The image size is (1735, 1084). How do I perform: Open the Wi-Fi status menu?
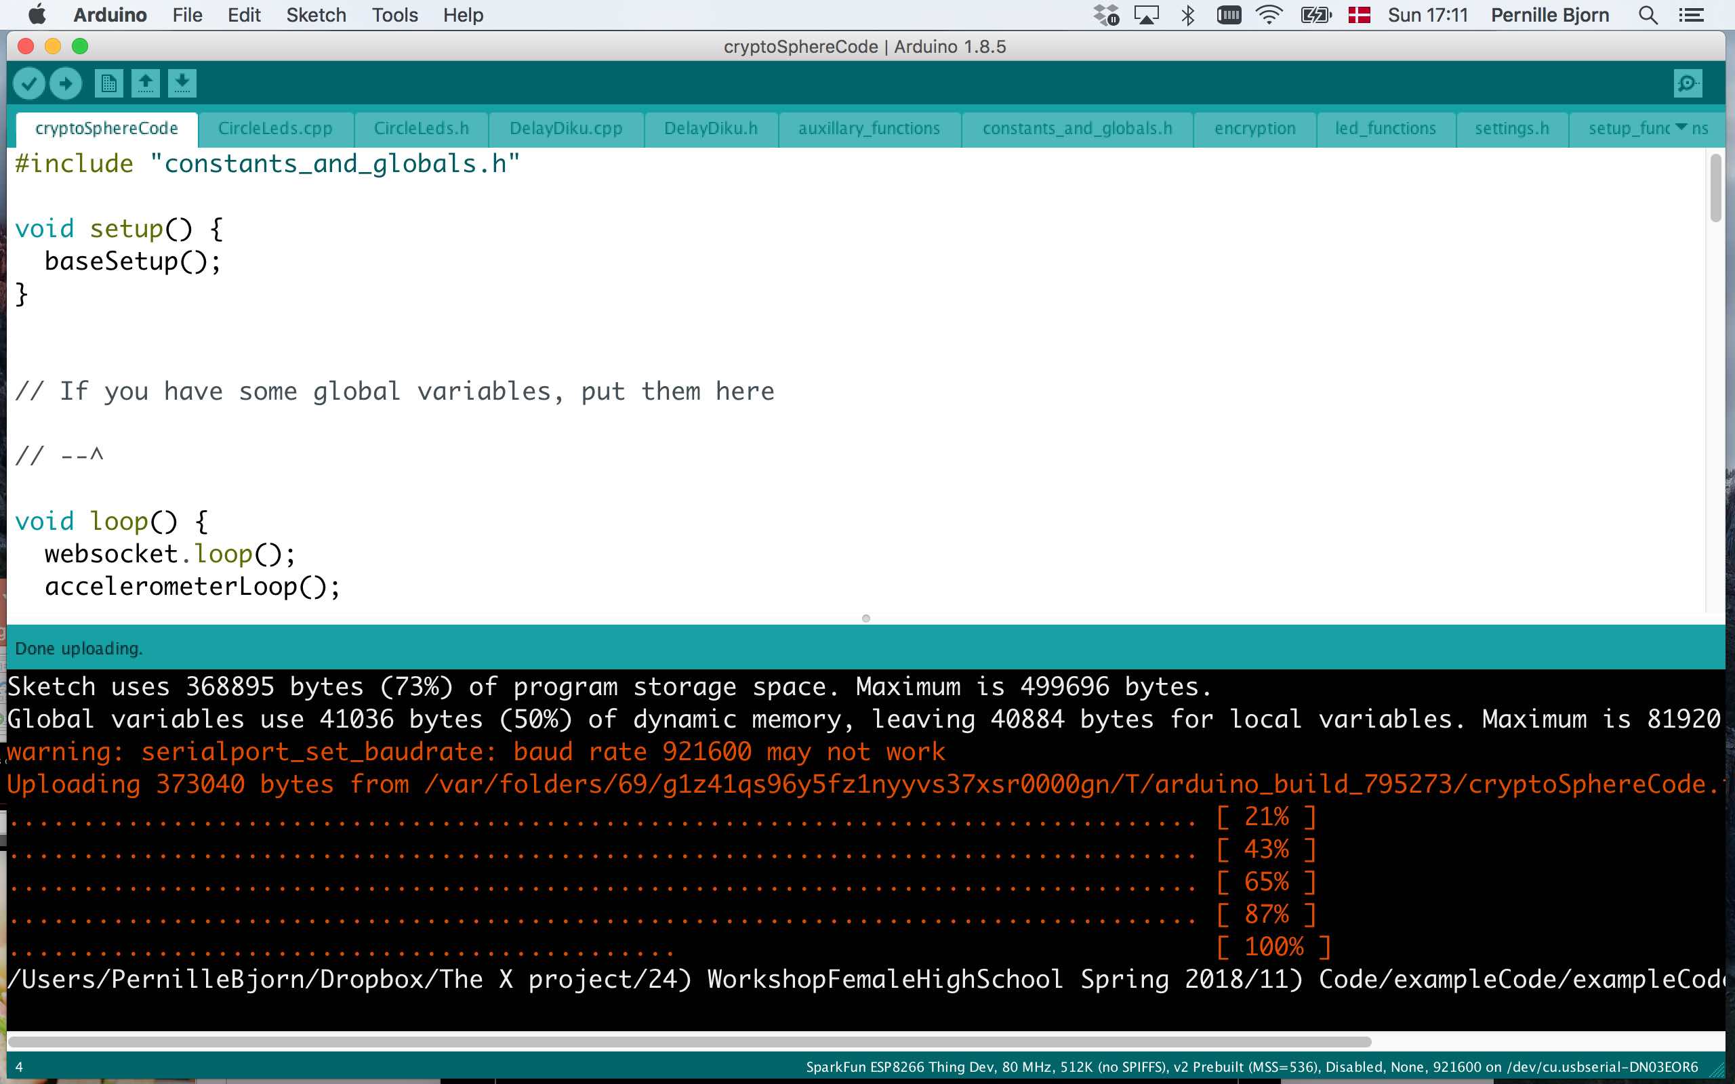click(1269, 15)
